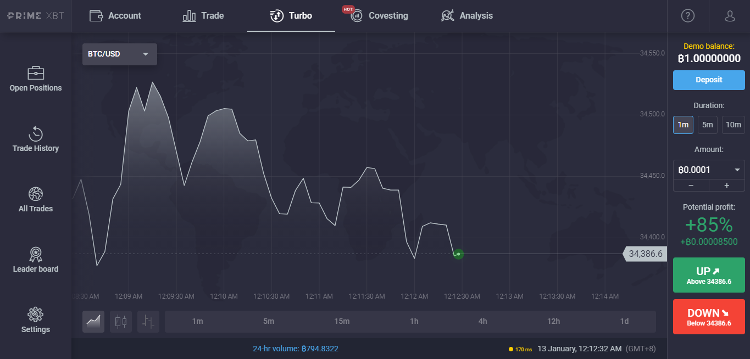Open Settings gear in sidebar
This screenshot has width=750, height=359.
tap(36, 321)
